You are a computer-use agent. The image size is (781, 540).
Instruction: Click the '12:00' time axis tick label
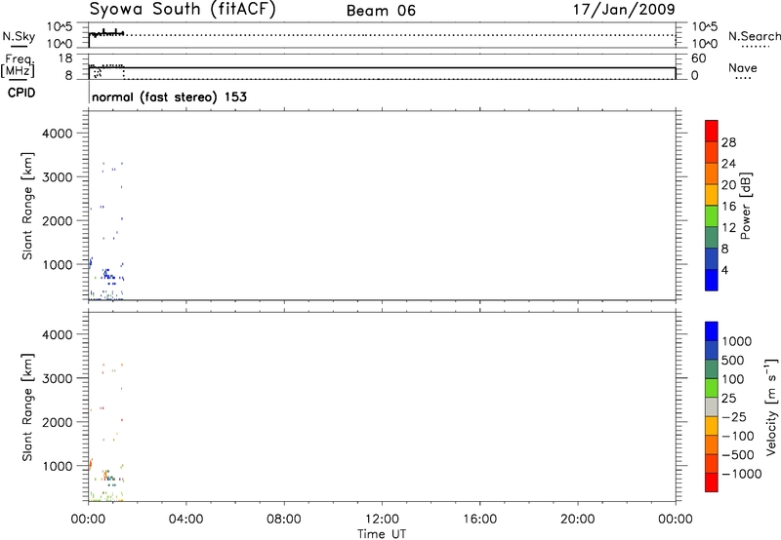(x=382, y=520)
